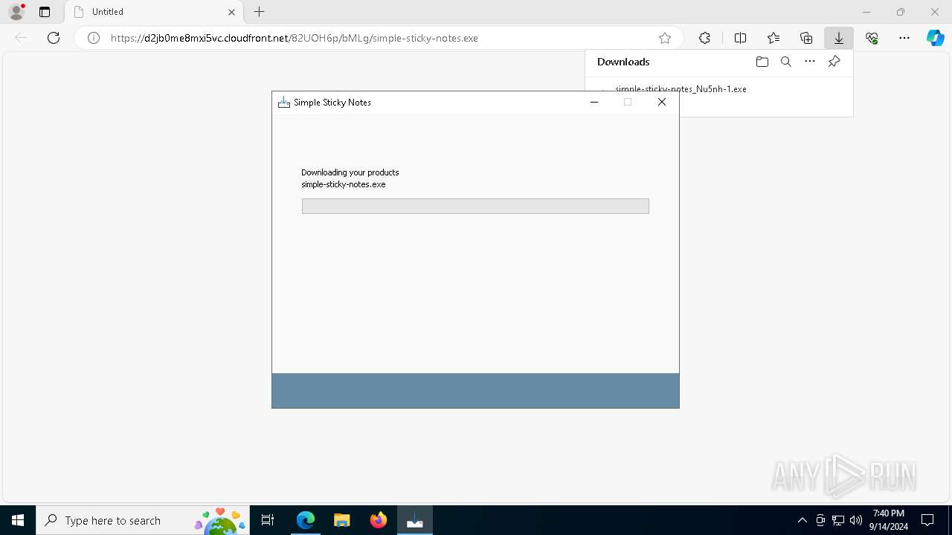Open the Edge profile icon
This screenshot has height=535, width=952.
point(16,12)
